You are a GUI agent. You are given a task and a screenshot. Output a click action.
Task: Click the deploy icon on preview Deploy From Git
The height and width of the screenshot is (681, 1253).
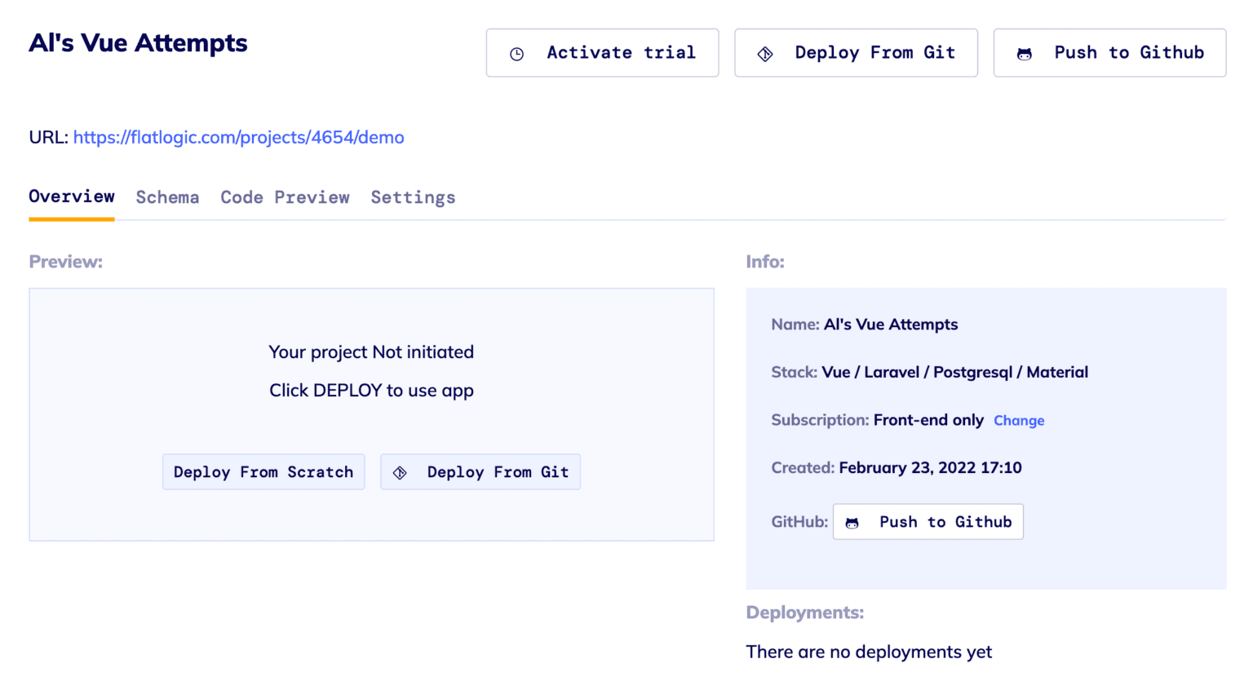coord(401,471)
